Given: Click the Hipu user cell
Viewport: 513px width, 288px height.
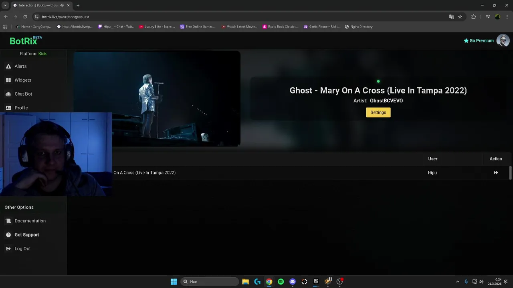Looking at the screenshot, I should (x=432, y=173).
